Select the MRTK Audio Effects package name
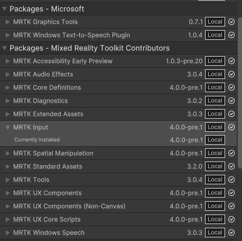242x241 pixels. point(43,74)
